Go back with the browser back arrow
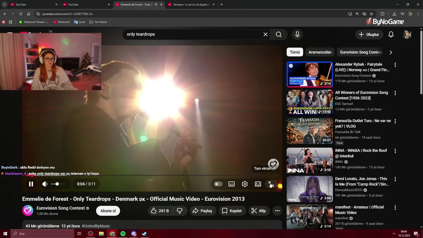The height and width of the screenshot is (238, 423). tap(5, 14)
